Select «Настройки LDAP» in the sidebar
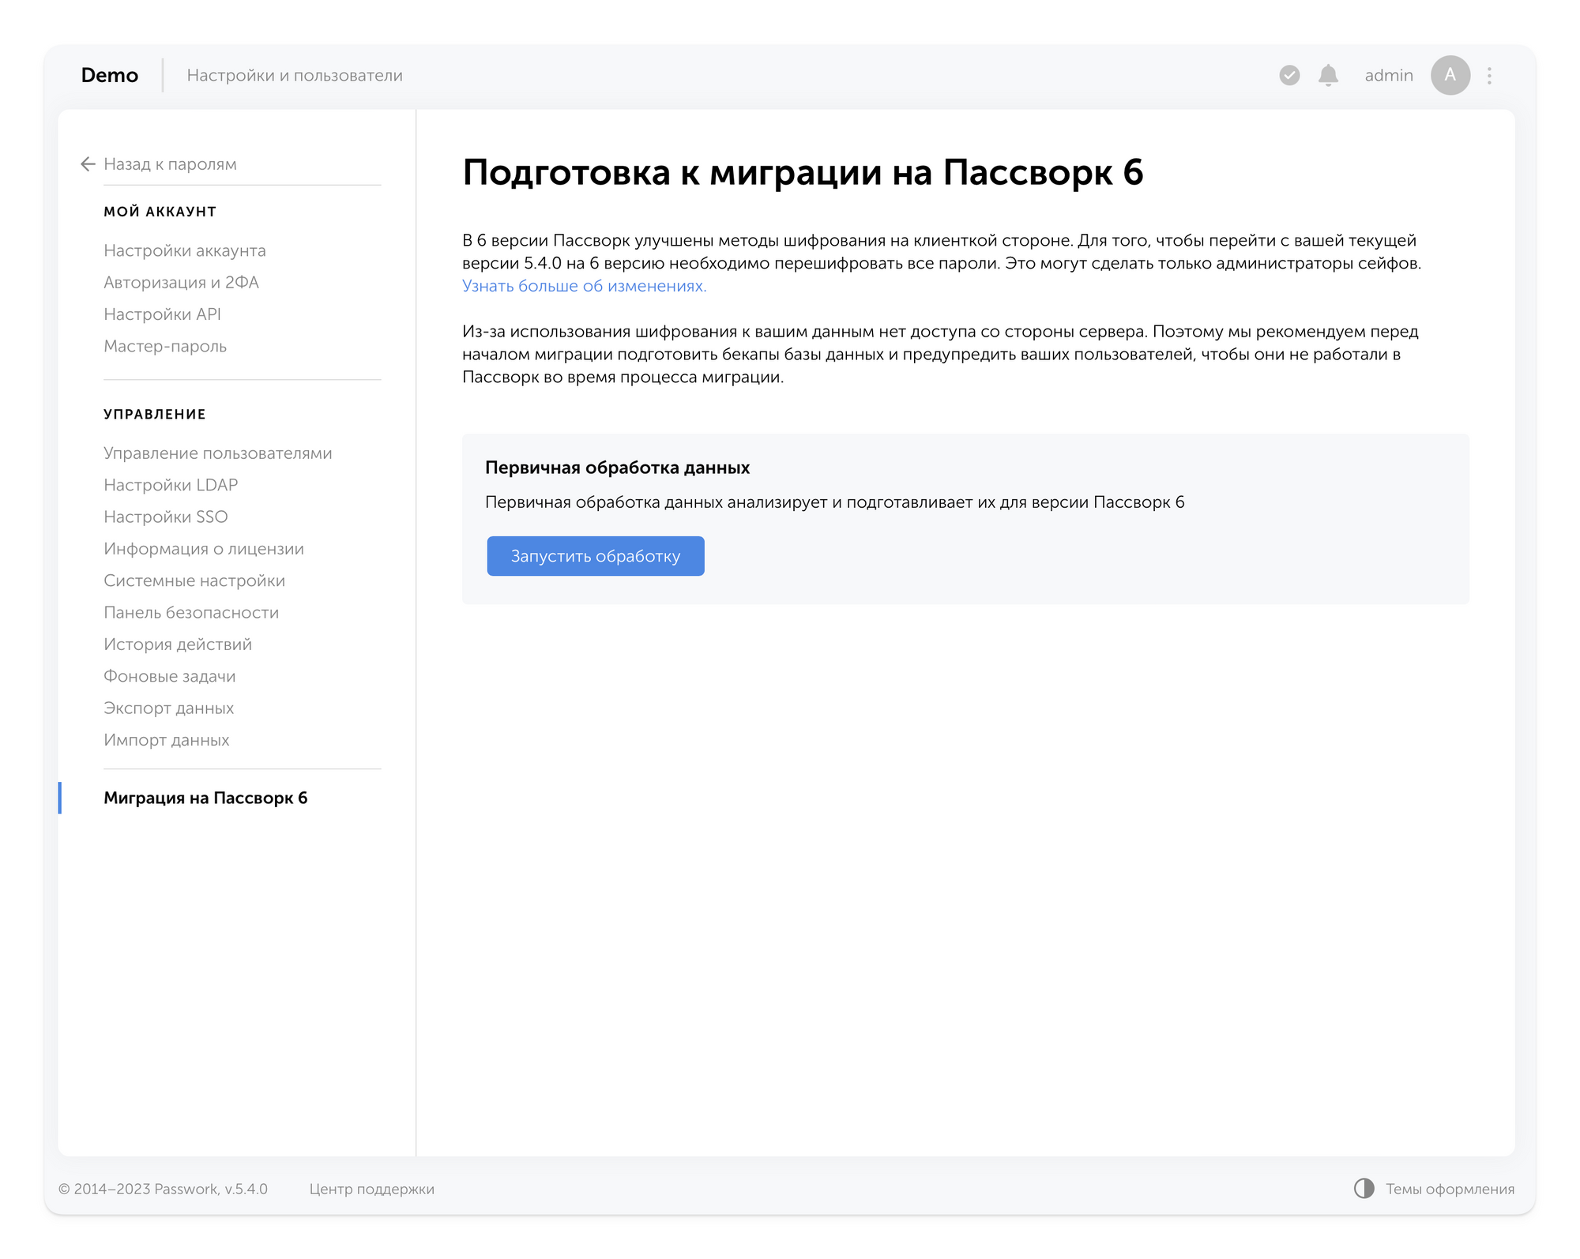 coord(171,484)
